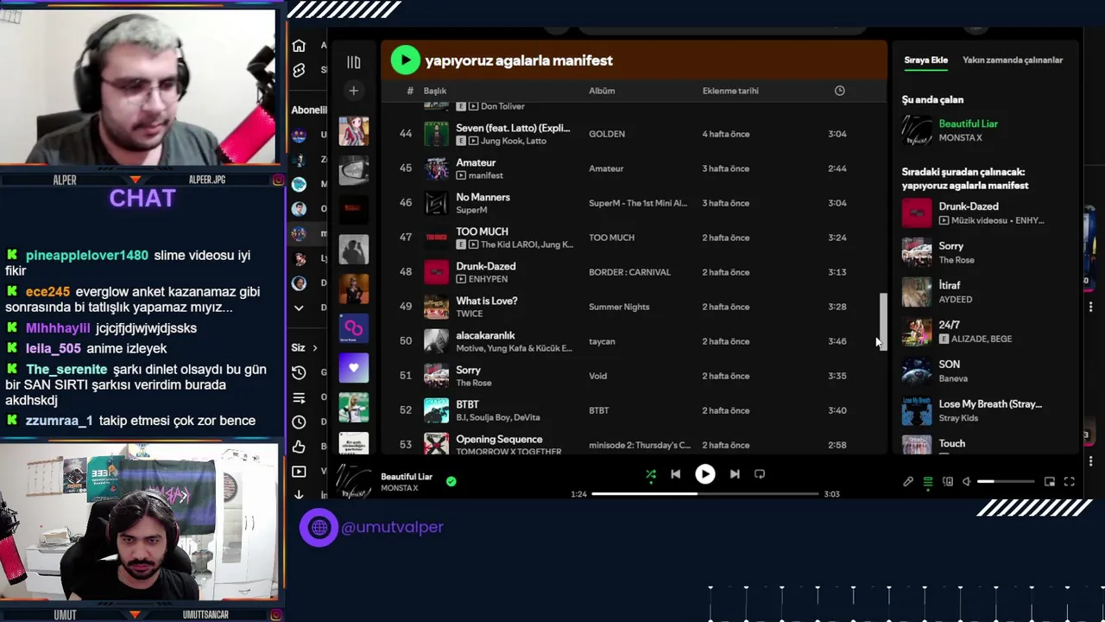Image resolution: width=1105 pixels, height=622 pixels.
Task: Open the ENHYPEN artist link
Action: (488, 279)
